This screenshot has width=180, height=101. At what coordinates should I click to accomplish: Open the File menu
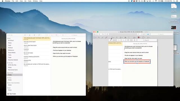tap(13, 1)
